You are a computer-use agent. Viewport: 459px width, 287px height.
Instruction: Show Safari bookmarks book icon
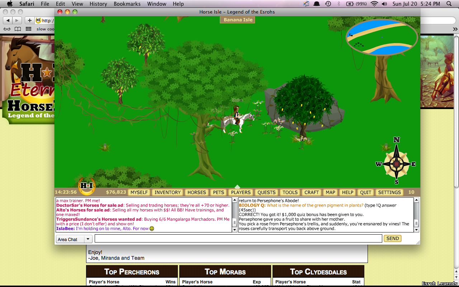pos(18,29)
